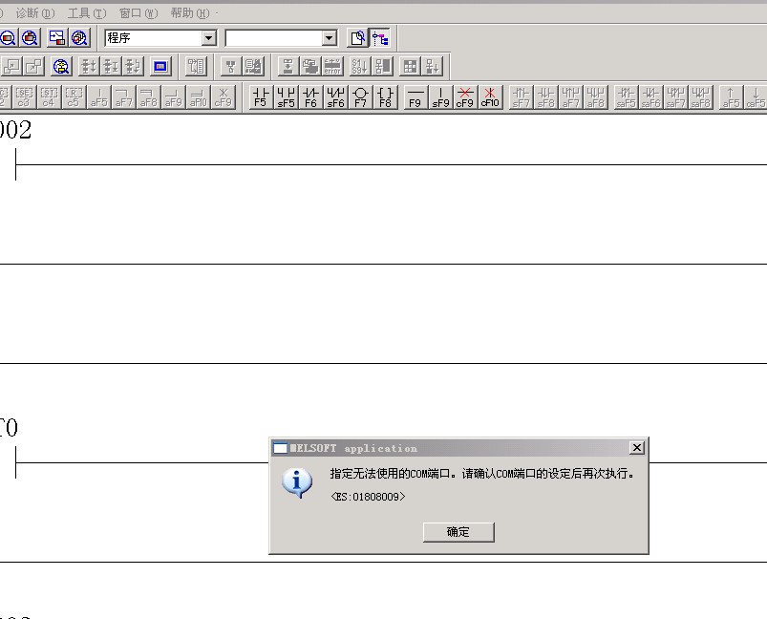Toggle the project tree view icon
Screen dimensions: 767x619
(381, 38)
